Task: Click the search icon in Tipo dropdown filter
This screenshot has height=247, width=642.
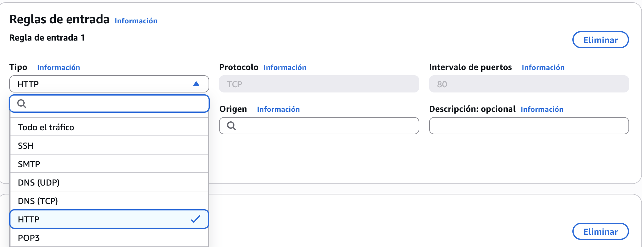Action: coord(22,104)
